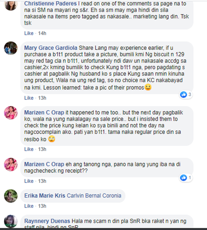Open the Erika Marie Kris name link
Image resolution: width=207 pixels, height=230 pixels.
click(45, 196)
